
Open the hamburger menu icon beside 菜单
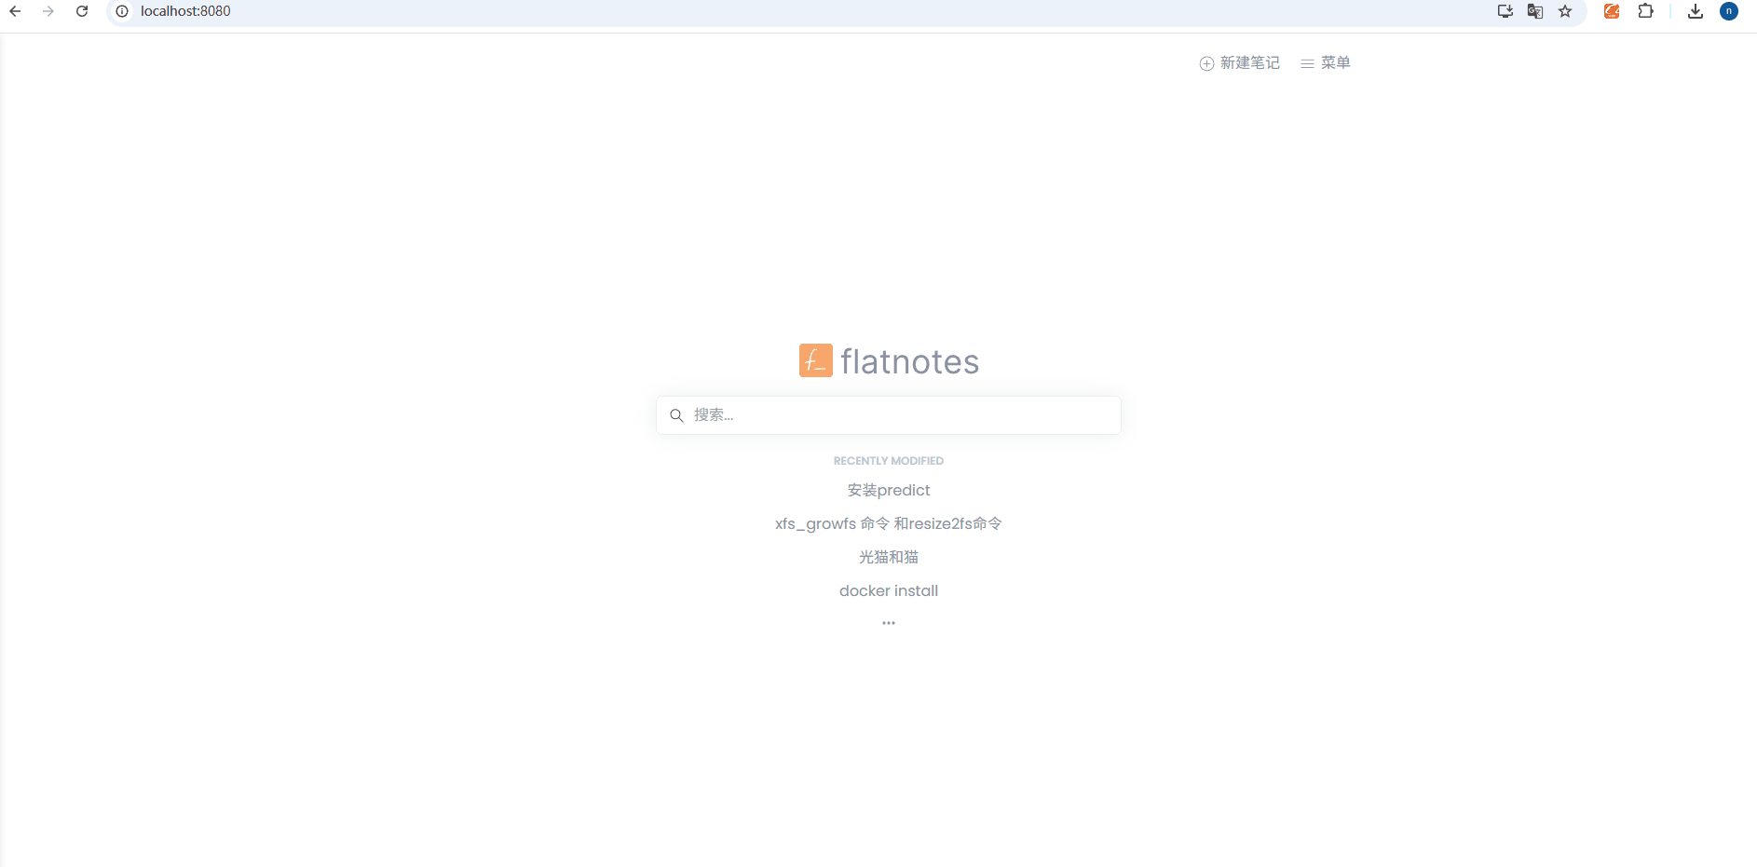click(1308, 62)
